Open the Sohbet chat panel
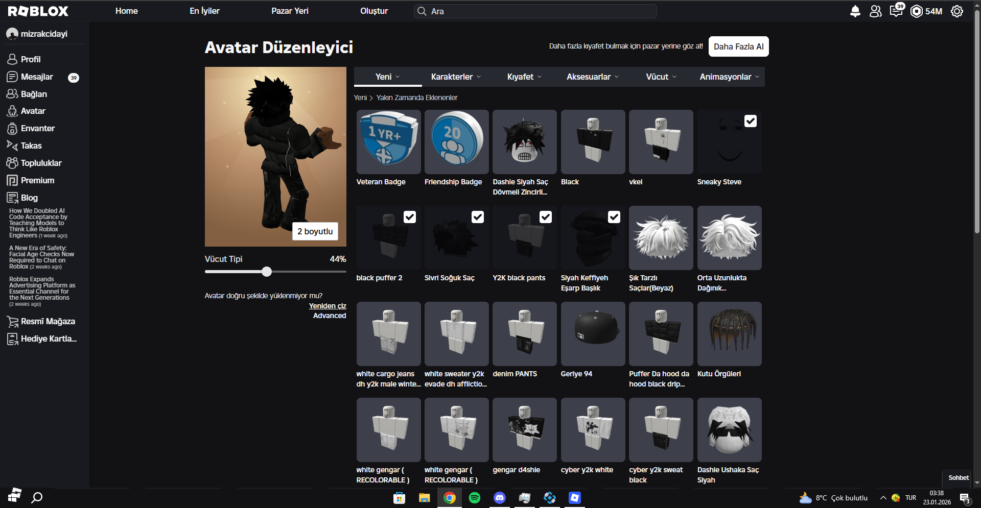Viewport: 981px width, 508px height. coord(959,478)
